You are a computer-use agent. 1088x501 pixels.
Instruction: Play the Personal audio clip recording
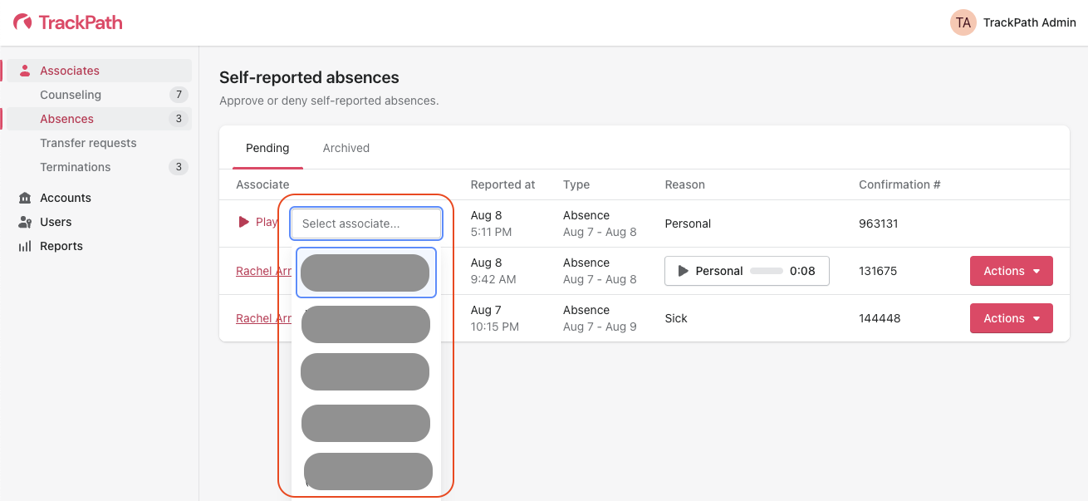click(684, 271)
